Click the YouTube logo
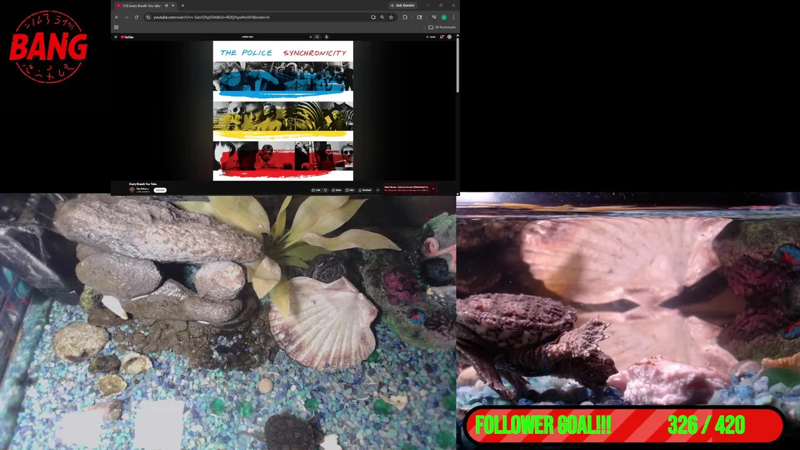 click(127, 37)
